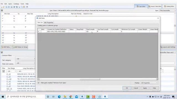The width and height of the screenshot is (177, 99).
Task: Click the Windows taskbar search box
Action: point(25,97)
